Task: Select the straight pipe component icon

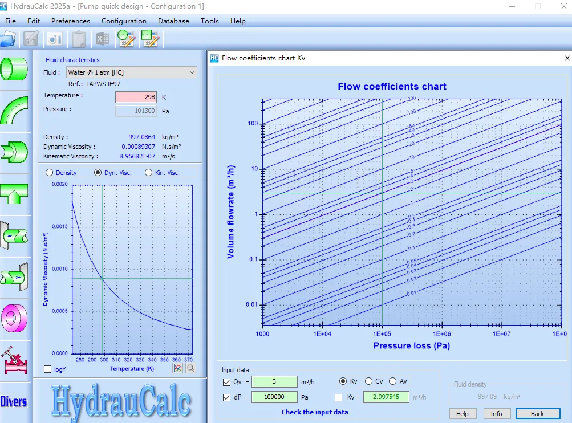Action: coord(14,69)
